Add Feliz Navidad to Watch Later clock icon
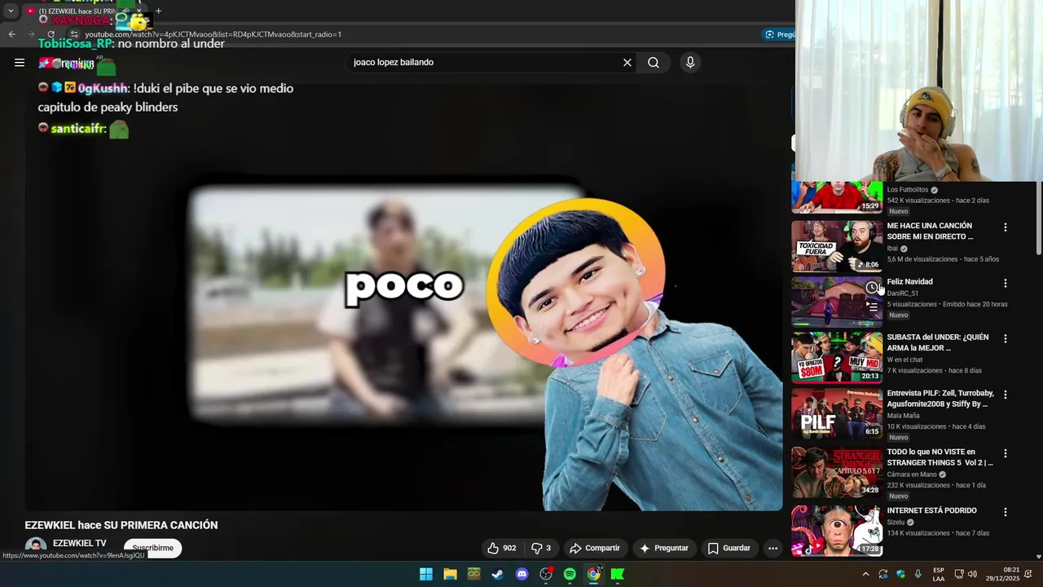The height and width of the screenshot is (587, 1043). [872, 287]
